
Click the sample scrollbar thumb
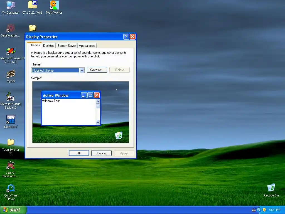point(98,106)
